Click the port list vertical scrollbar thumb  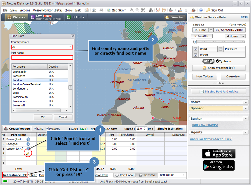click(x=70, y=87)
